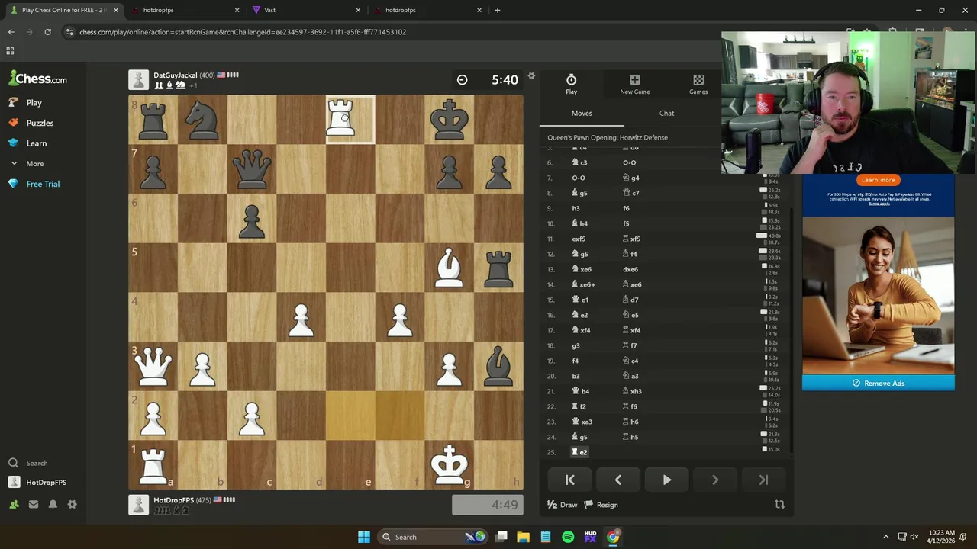This screenshot has width=977, height=549.
Task: Close the Vast browser tab
Action: coord(359,10)
